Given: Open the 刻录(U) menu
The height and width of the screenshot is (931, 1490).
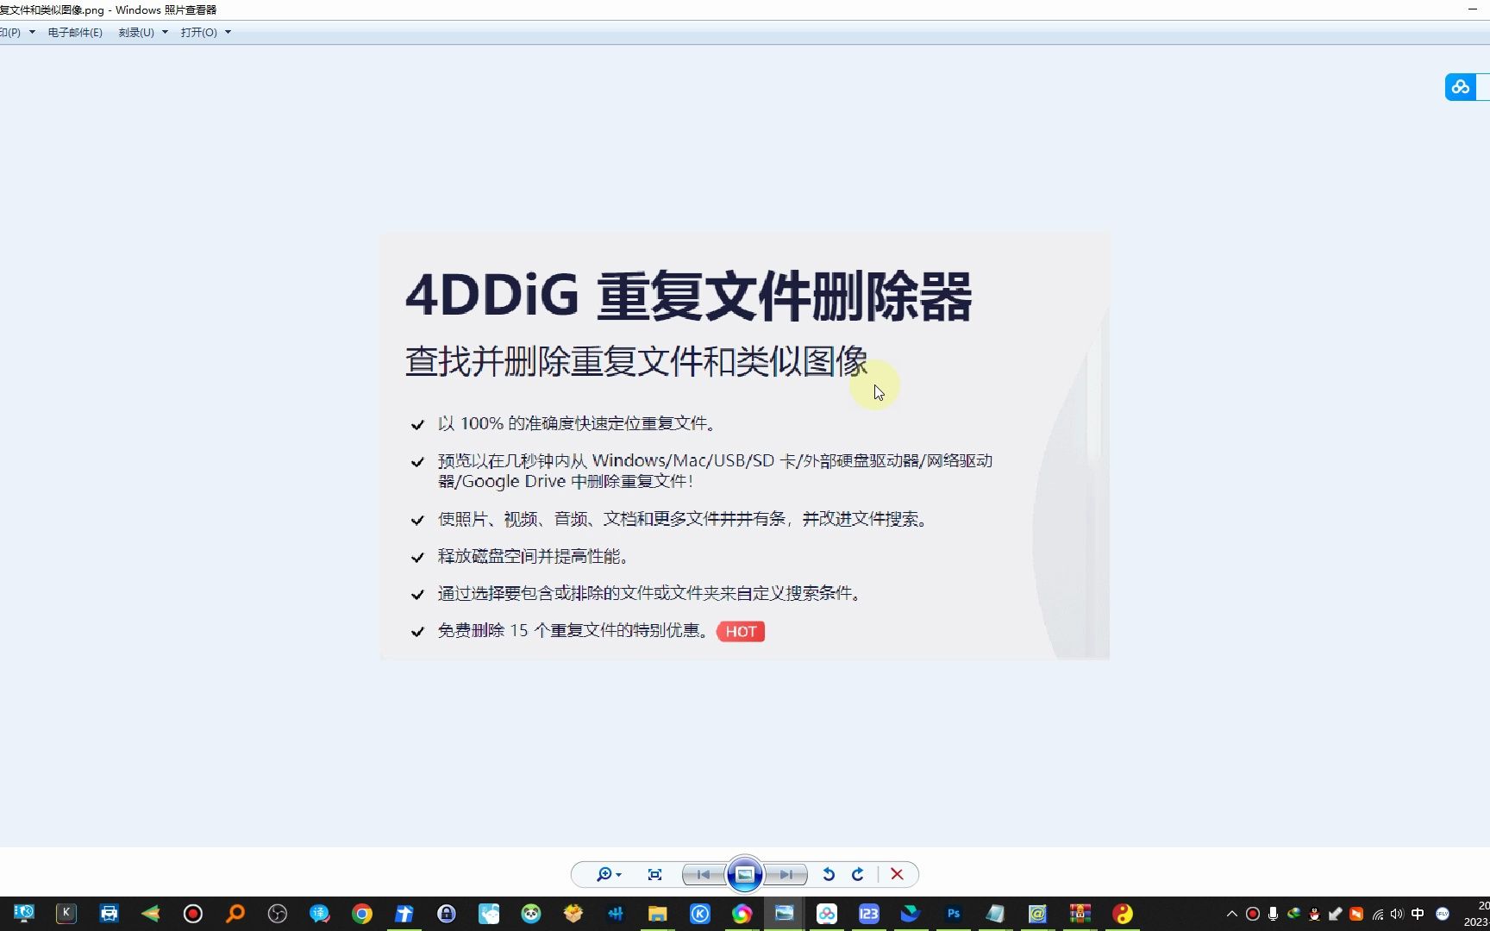Looking at the screenshot, I should (136, 33).
